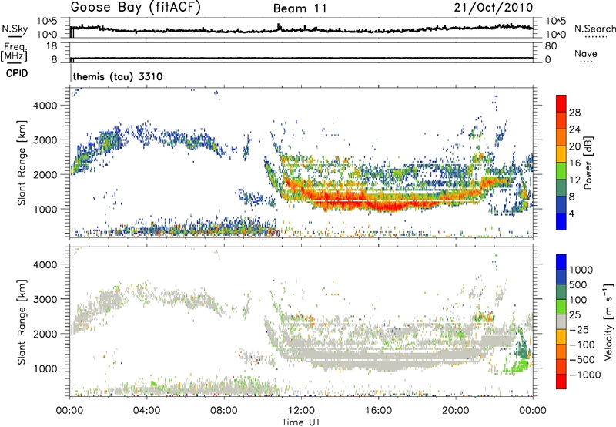Click the 4000 tick of power panel

point(45,106)
